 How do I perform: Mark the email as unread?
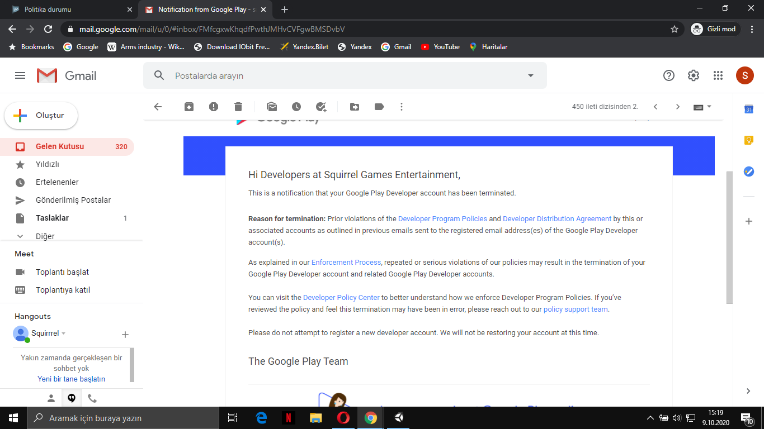click(272, 107)
